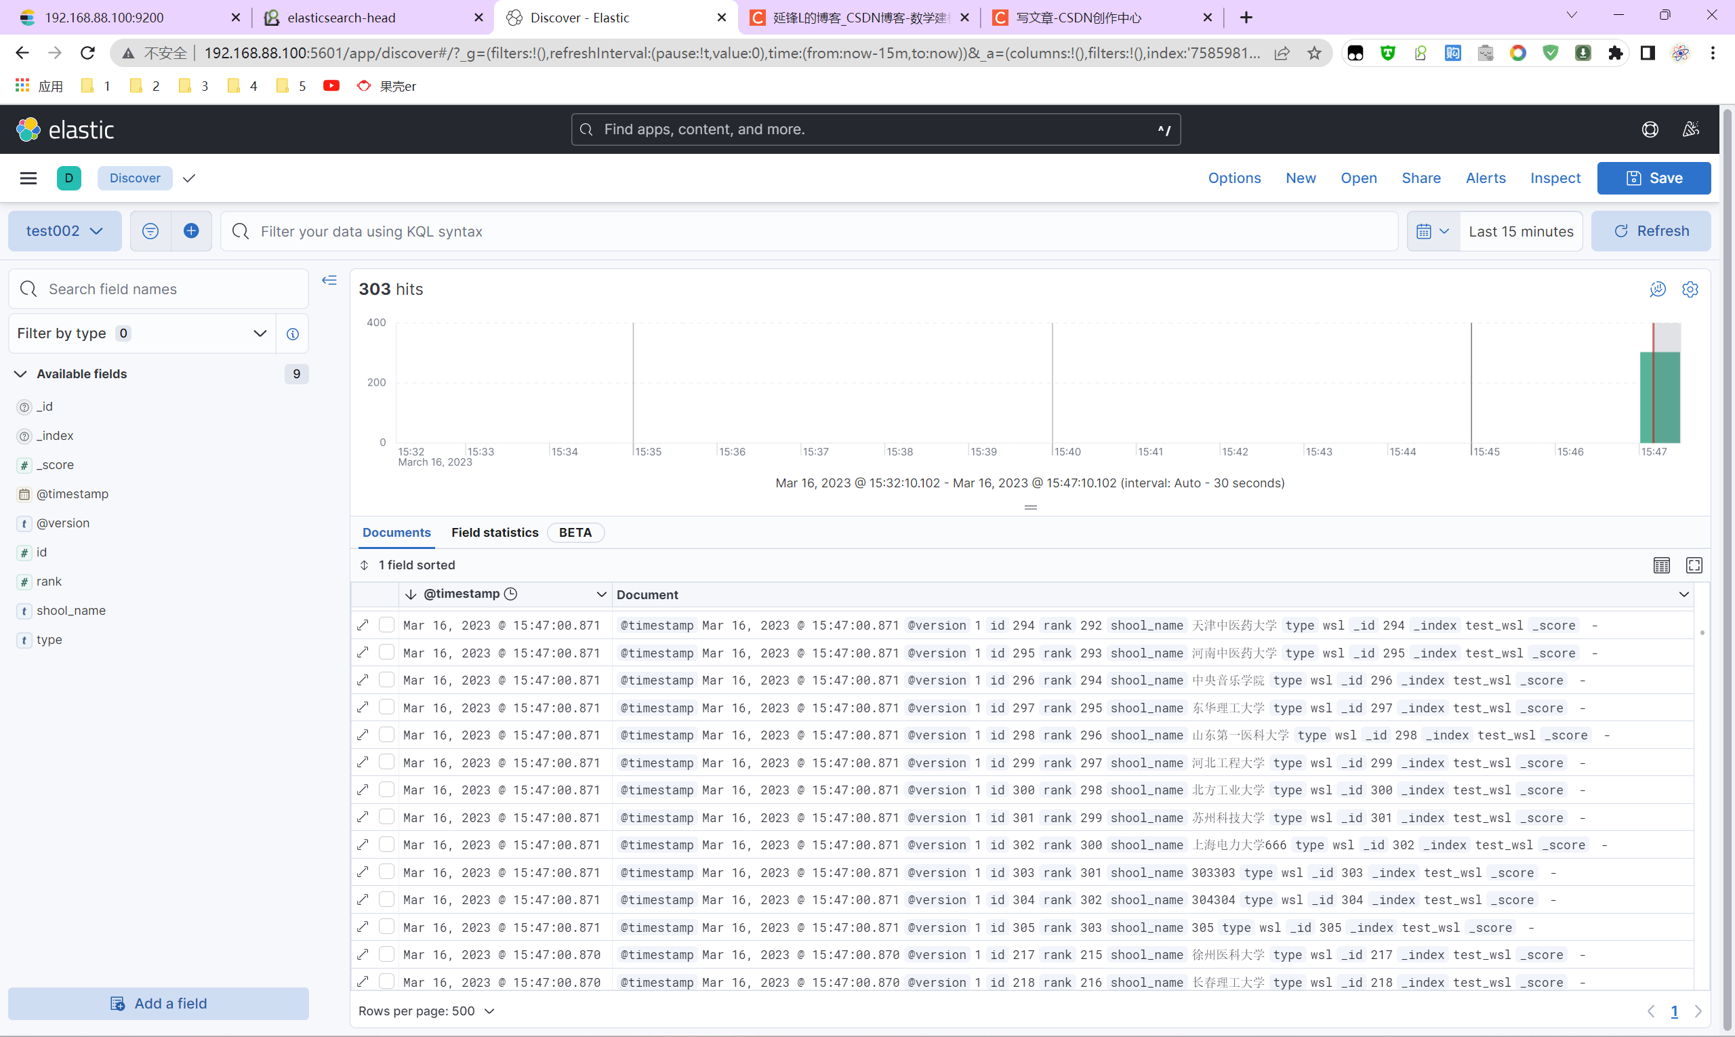The height and width of the screenshot is (1037, 1735).
Task: Open chart options with the gear icon
Action: pos(1690,289)
